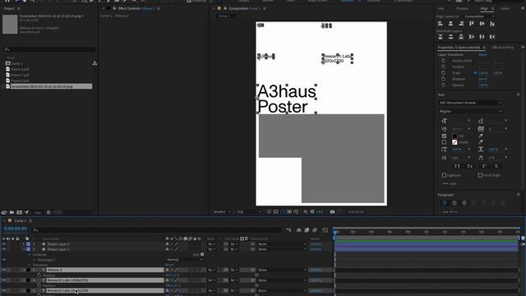526x296 pixels.
Task: Switch to the Info panel tab
Action: point(441,8)
